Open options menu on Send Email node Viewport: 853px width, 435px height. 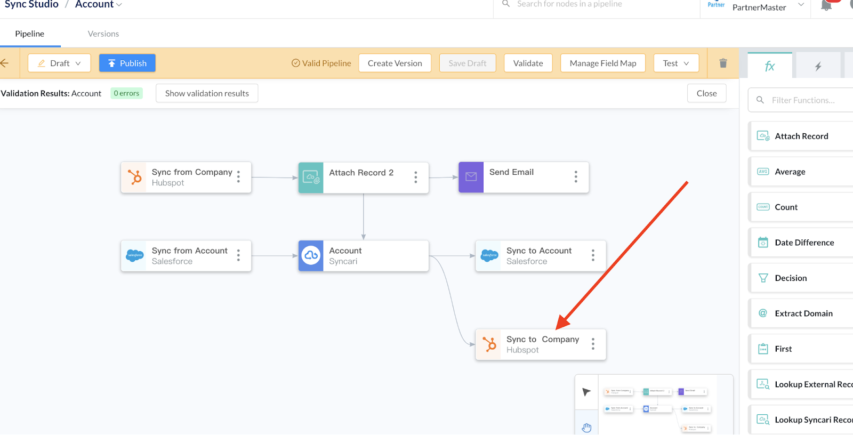point(576,177)
